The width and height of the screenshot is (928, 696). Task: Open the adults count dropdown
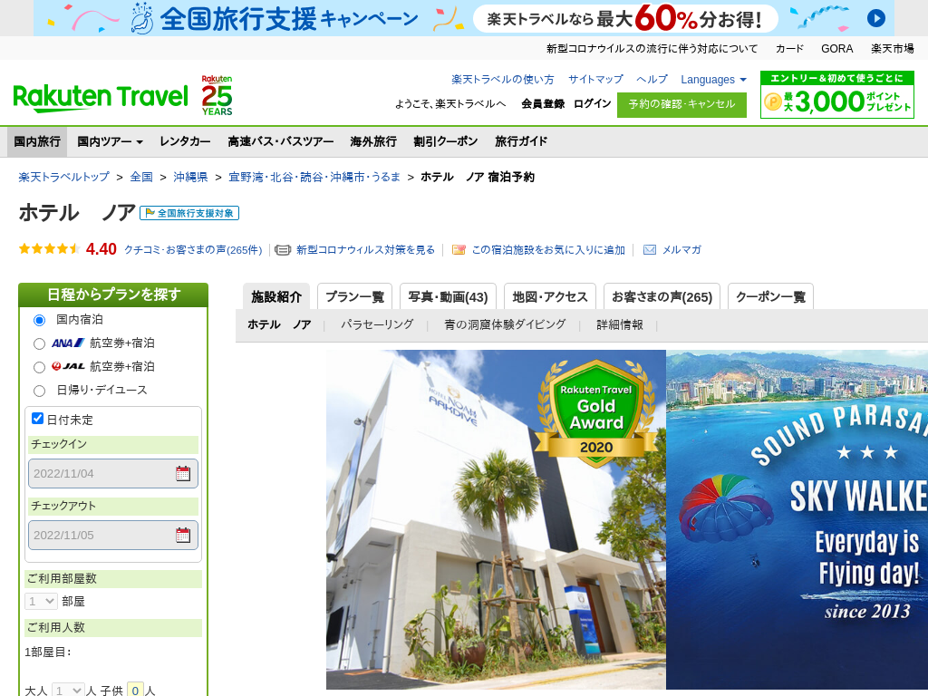[x=68, y=690]
